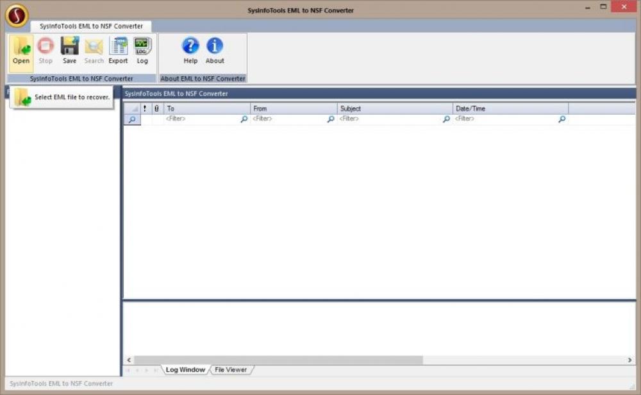The height and width of the screenshot is (395, 641).
Task: Switch to the File Viewer tab
Action: [x=231, y=369]
